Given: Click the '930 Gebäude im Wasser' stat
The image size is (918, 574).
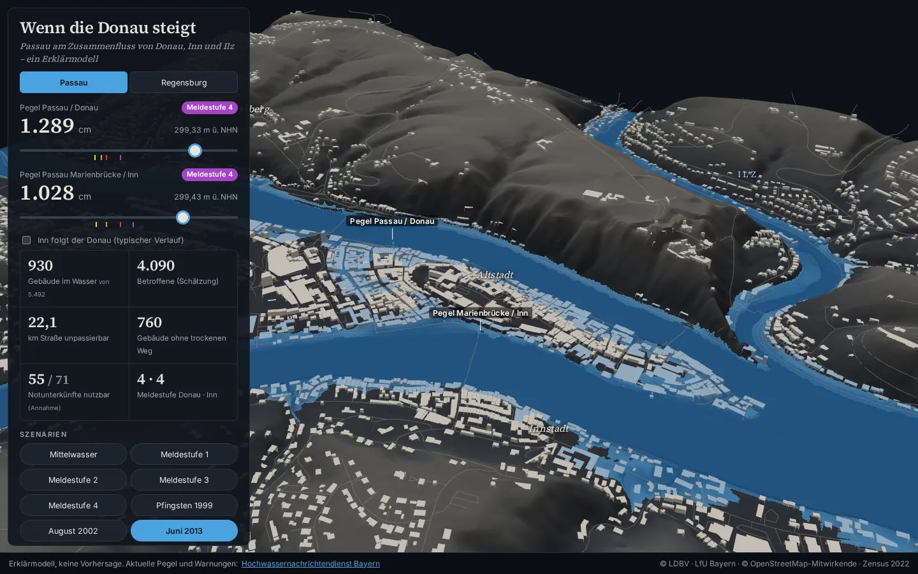Looking at the screenshot, I should pos(75,279).
